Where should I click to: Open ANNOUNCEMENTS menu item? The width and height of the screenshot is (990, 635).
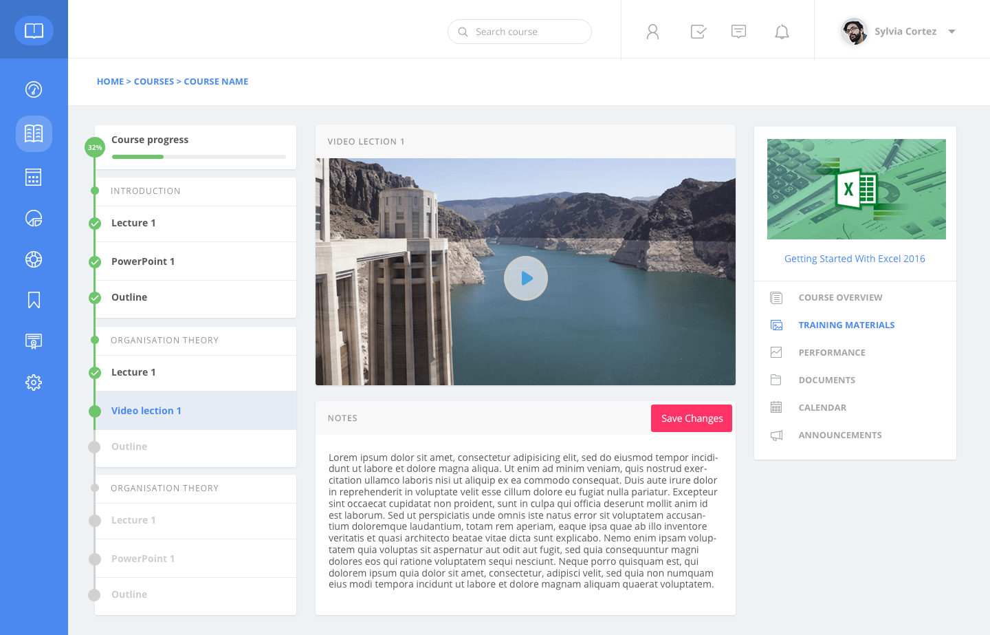point(840,435)
